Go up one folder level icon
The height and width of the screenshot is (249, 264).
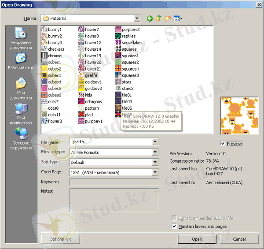[x=158, y=18]
